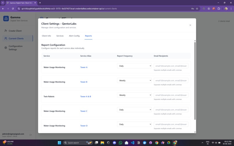234x146 pixels.
Task: Click the dialog scrollbar down arrow
Action: pyautogui.click(x=195, y=132)
